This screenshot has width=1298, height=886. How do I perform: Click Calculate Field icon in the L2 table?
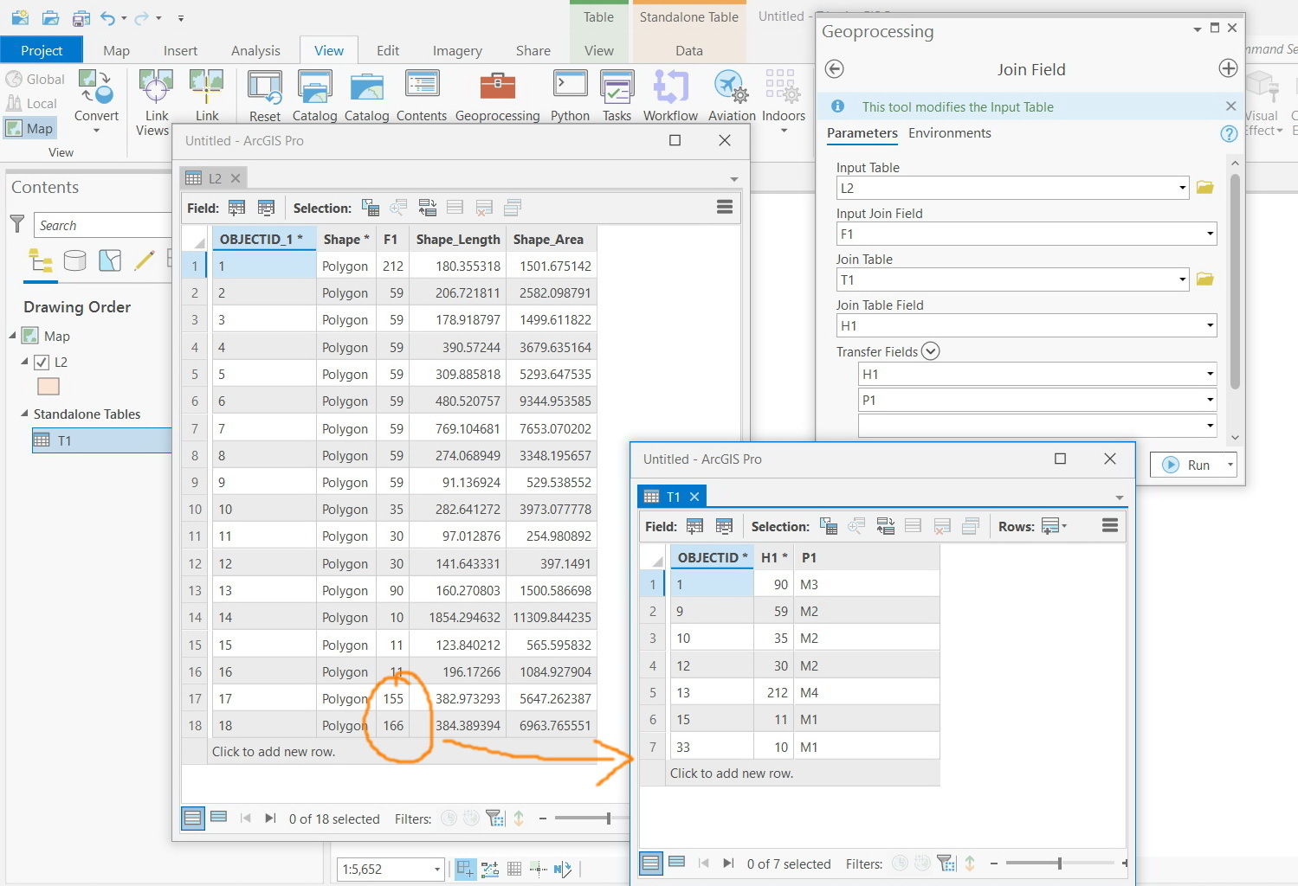click(266, 208)
